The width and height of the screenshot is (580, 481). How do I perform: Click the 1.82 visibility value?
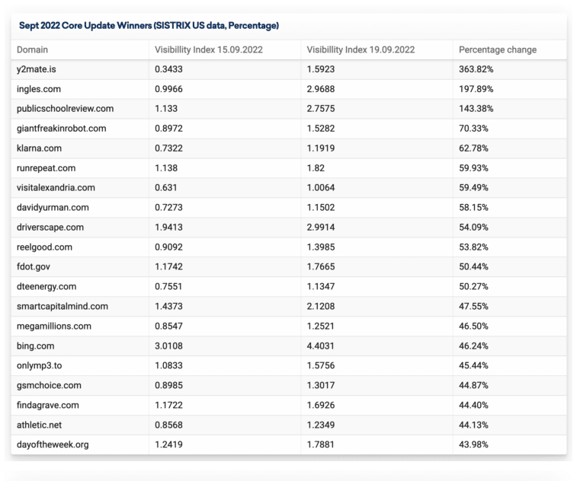316,168
